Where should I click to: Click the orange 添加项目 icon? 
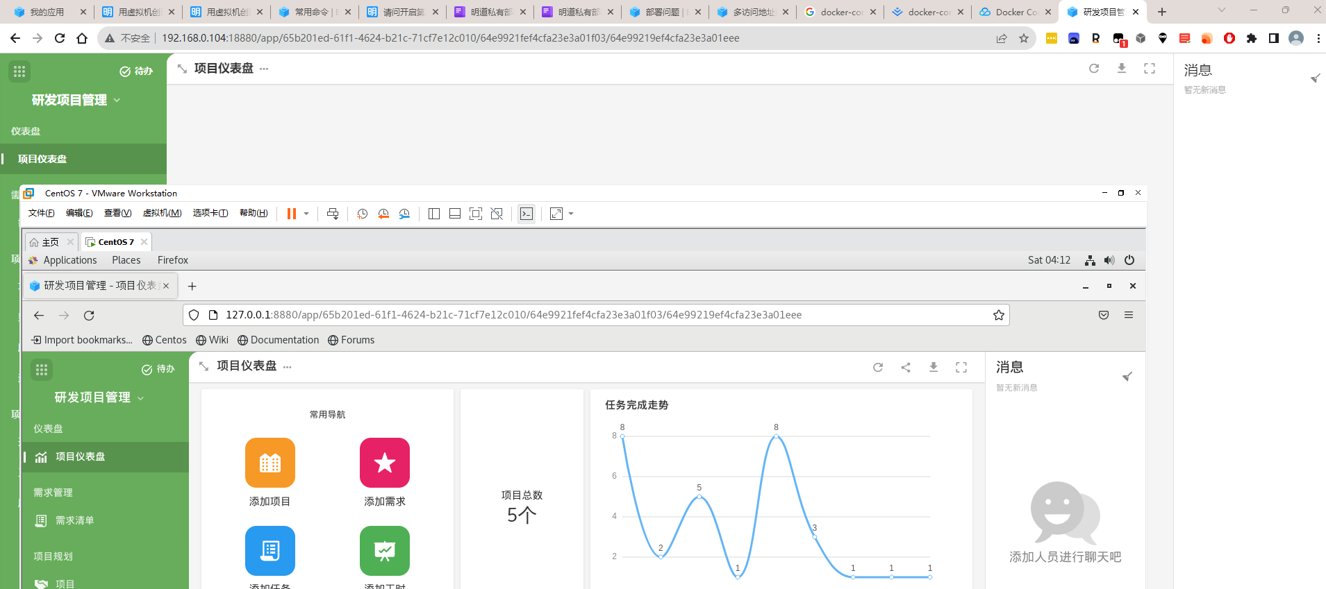[x=270, y=463]
